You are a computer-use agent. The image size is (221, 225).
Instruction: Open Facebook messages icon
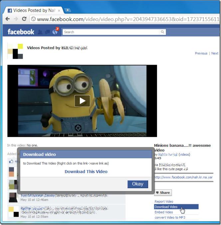[47, 32]
